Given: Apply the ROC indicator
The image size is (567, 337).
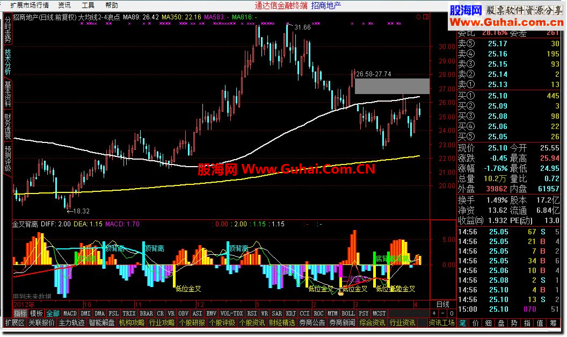Looking at the screenshot, I should 318,313.
